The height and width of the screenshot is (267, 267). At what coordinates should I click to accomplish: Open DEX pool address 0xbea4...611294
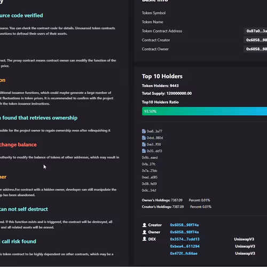coord(185,246)
